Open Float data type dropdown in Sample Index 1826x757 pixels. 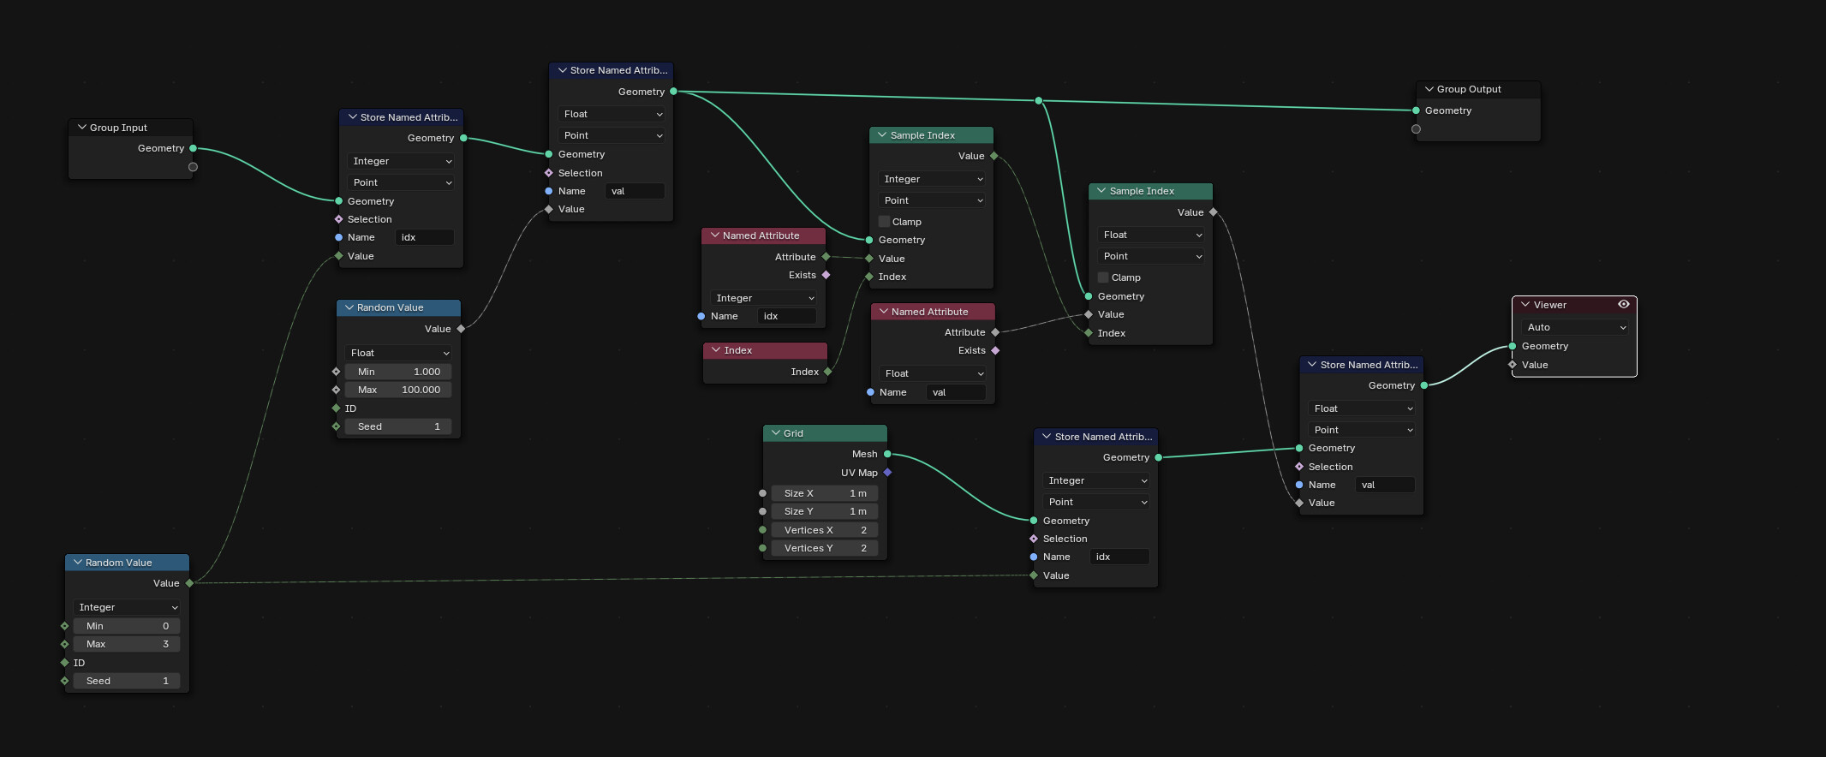1151,235
